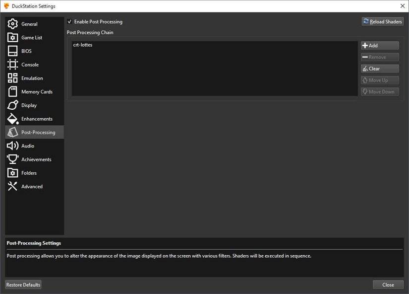Open Emulation settings
The image size is (409, 294).
[14, 78]
